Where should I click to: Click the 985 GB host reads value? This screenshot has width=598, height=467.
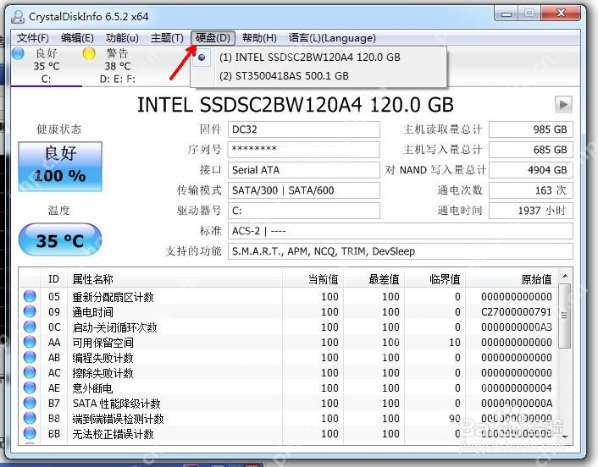pos(531,129)
